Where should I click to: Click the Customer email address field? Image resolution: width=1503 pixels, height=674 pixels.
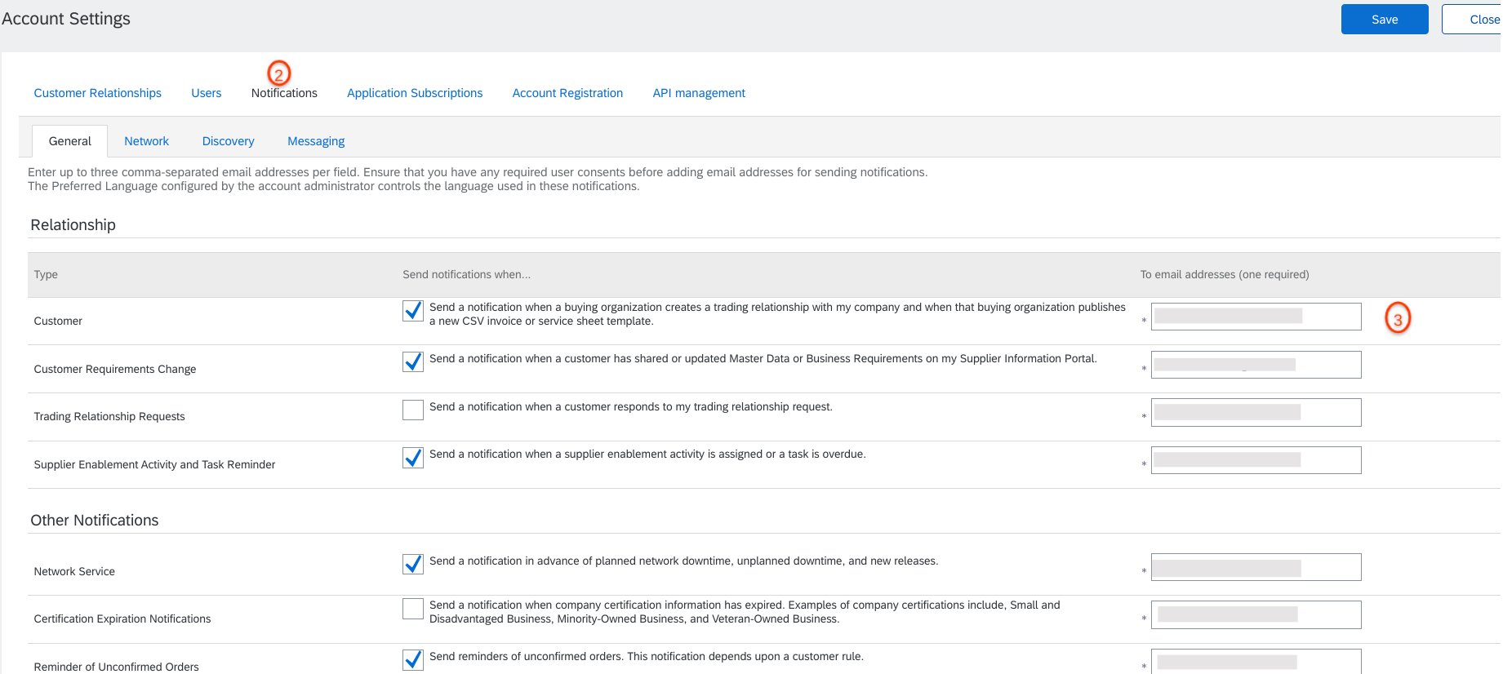pyautogui.click(x=1256, y=317)
